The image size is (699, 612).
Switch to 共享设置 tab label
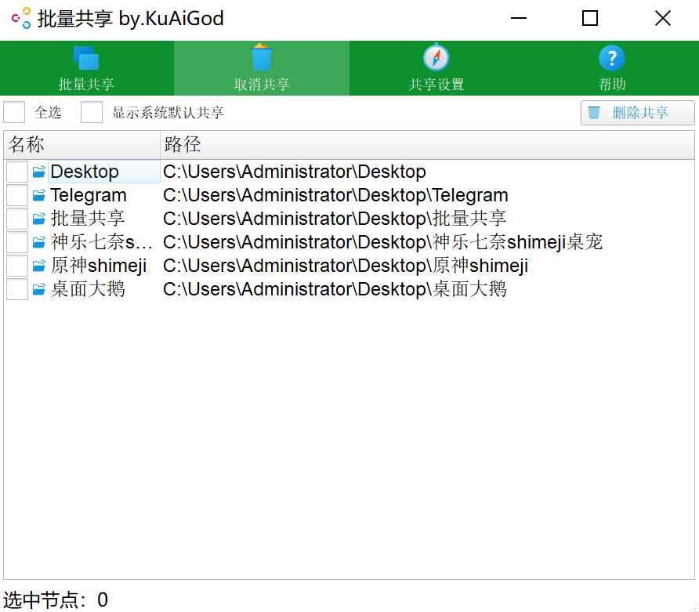436,85
